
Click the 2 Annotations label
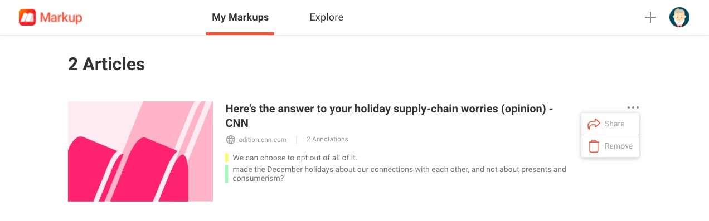point(327,139)
